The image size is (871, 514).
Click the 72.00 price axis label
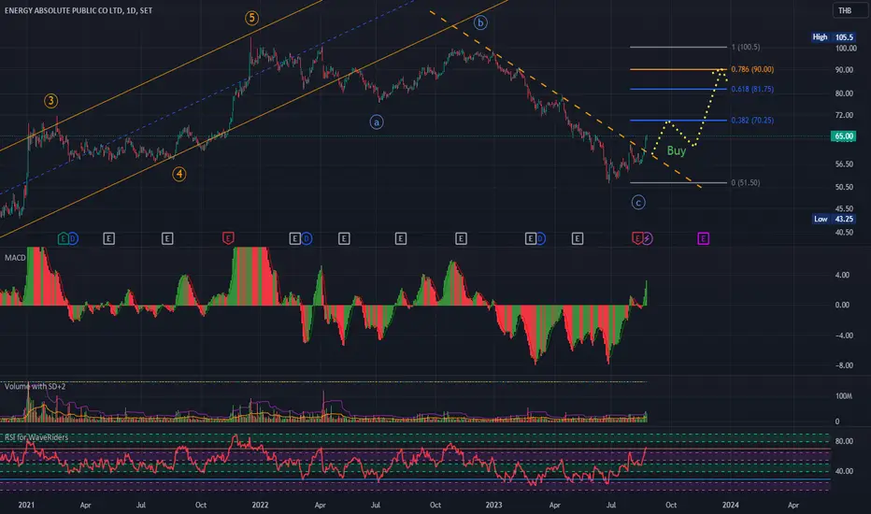[844, 115]
